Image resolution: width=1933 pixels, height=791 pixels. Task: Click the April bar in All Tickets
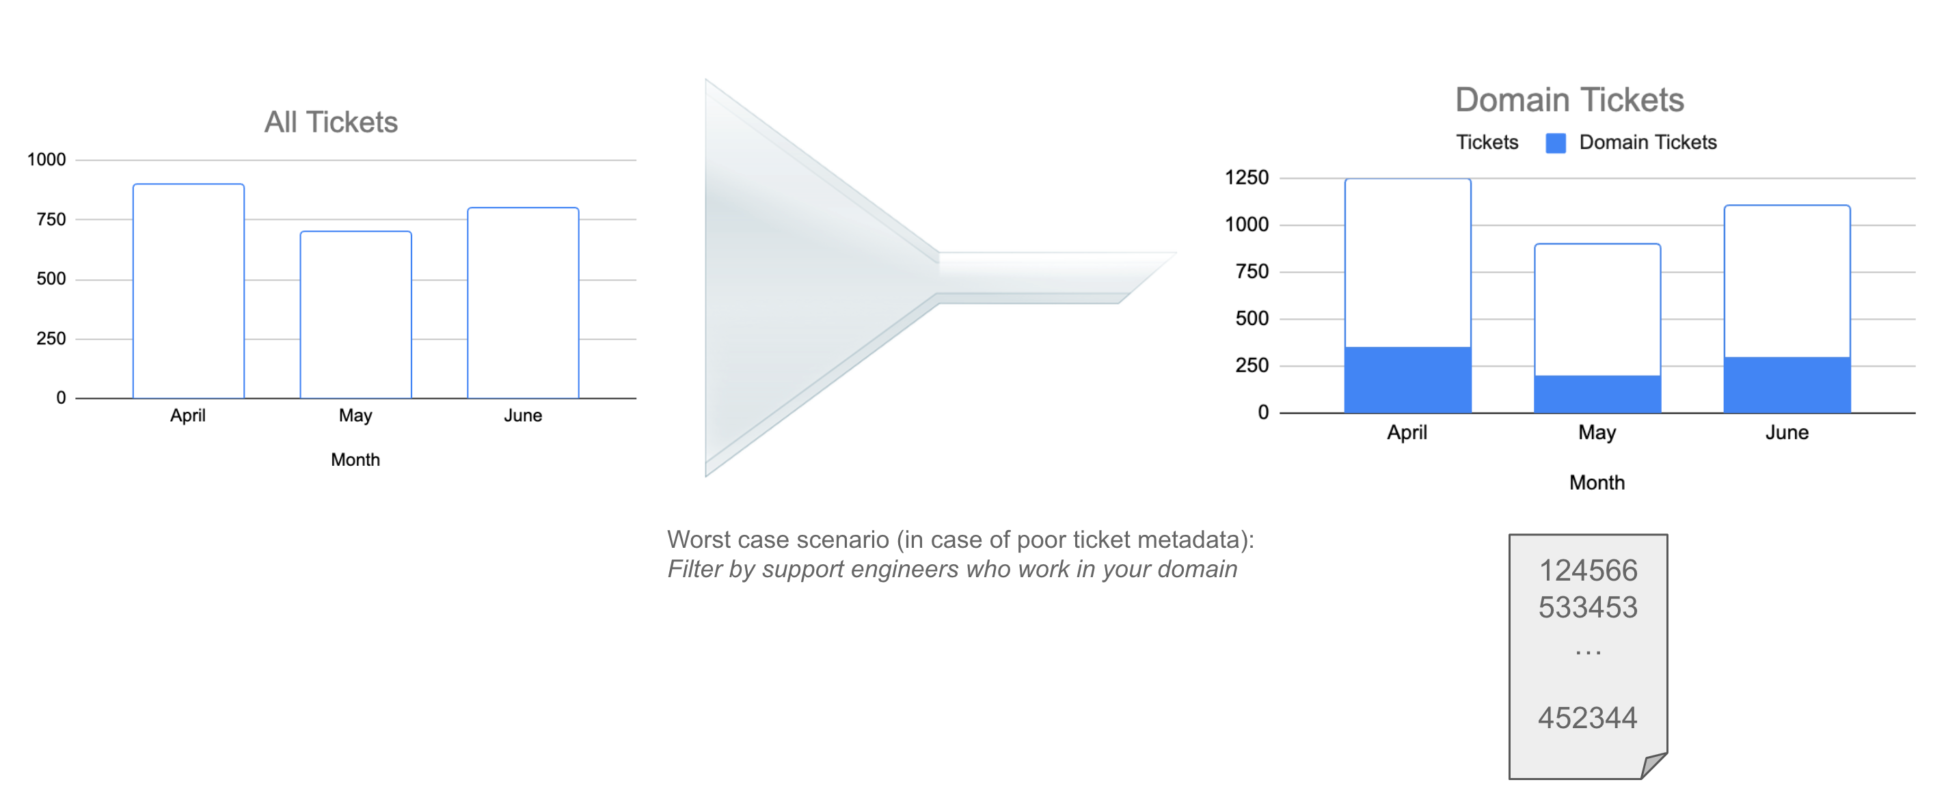[x=189, y=291]
